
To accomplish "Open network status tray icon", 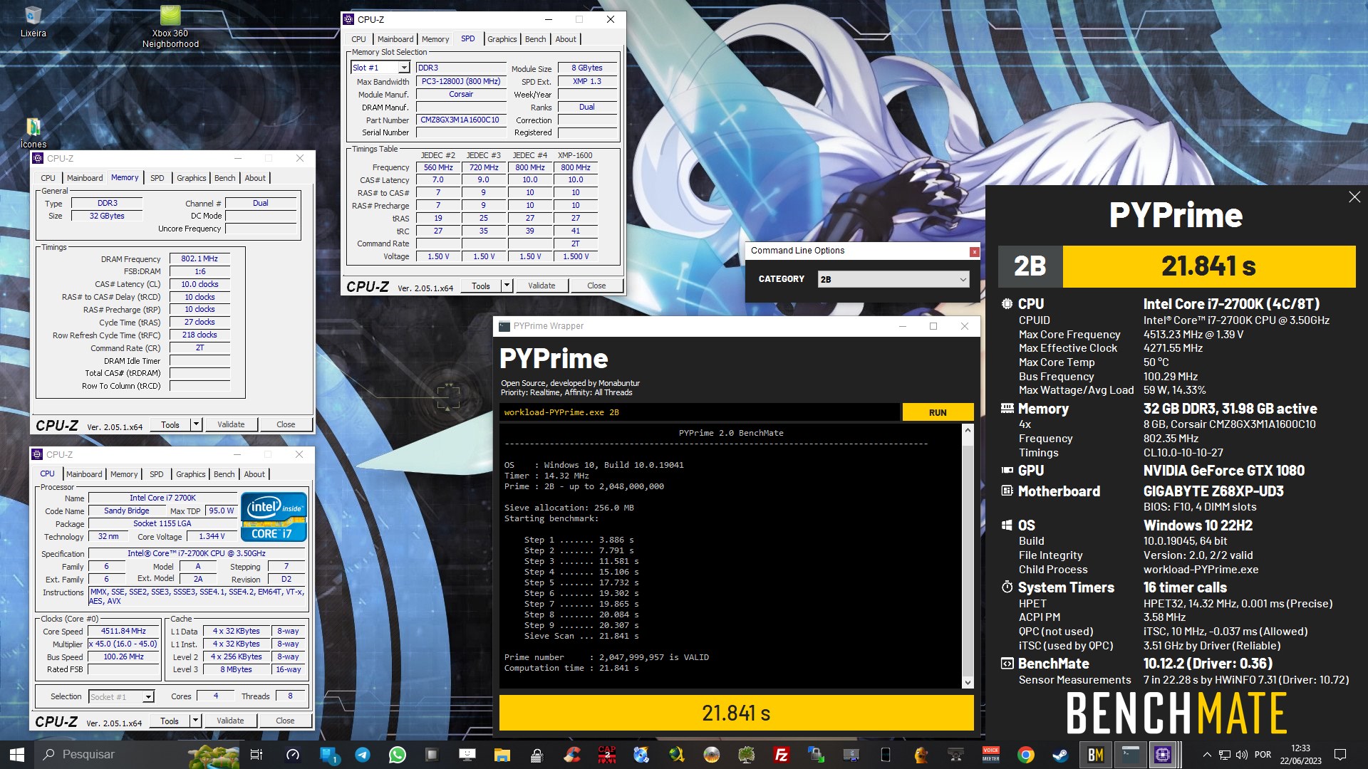I will click(x=1225, y=754).
